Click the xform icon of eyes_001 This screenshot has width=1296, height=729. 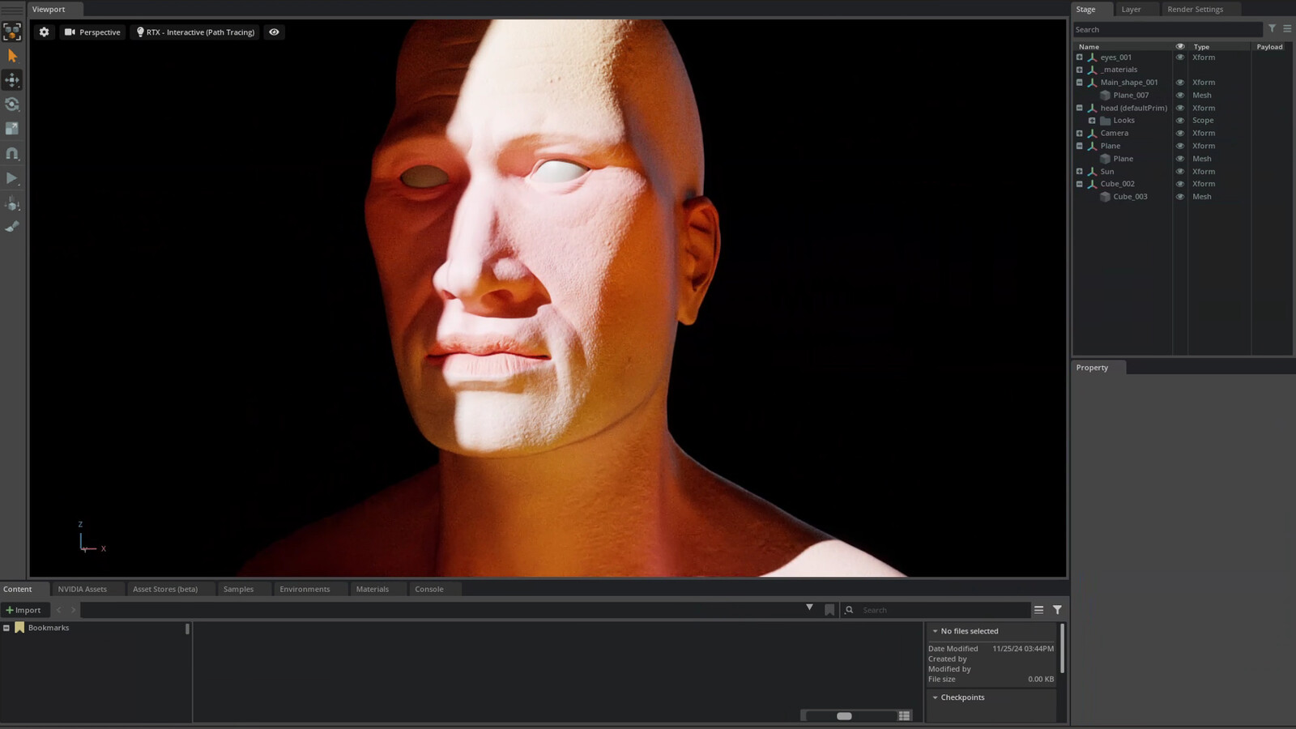tap(1092, 58)
